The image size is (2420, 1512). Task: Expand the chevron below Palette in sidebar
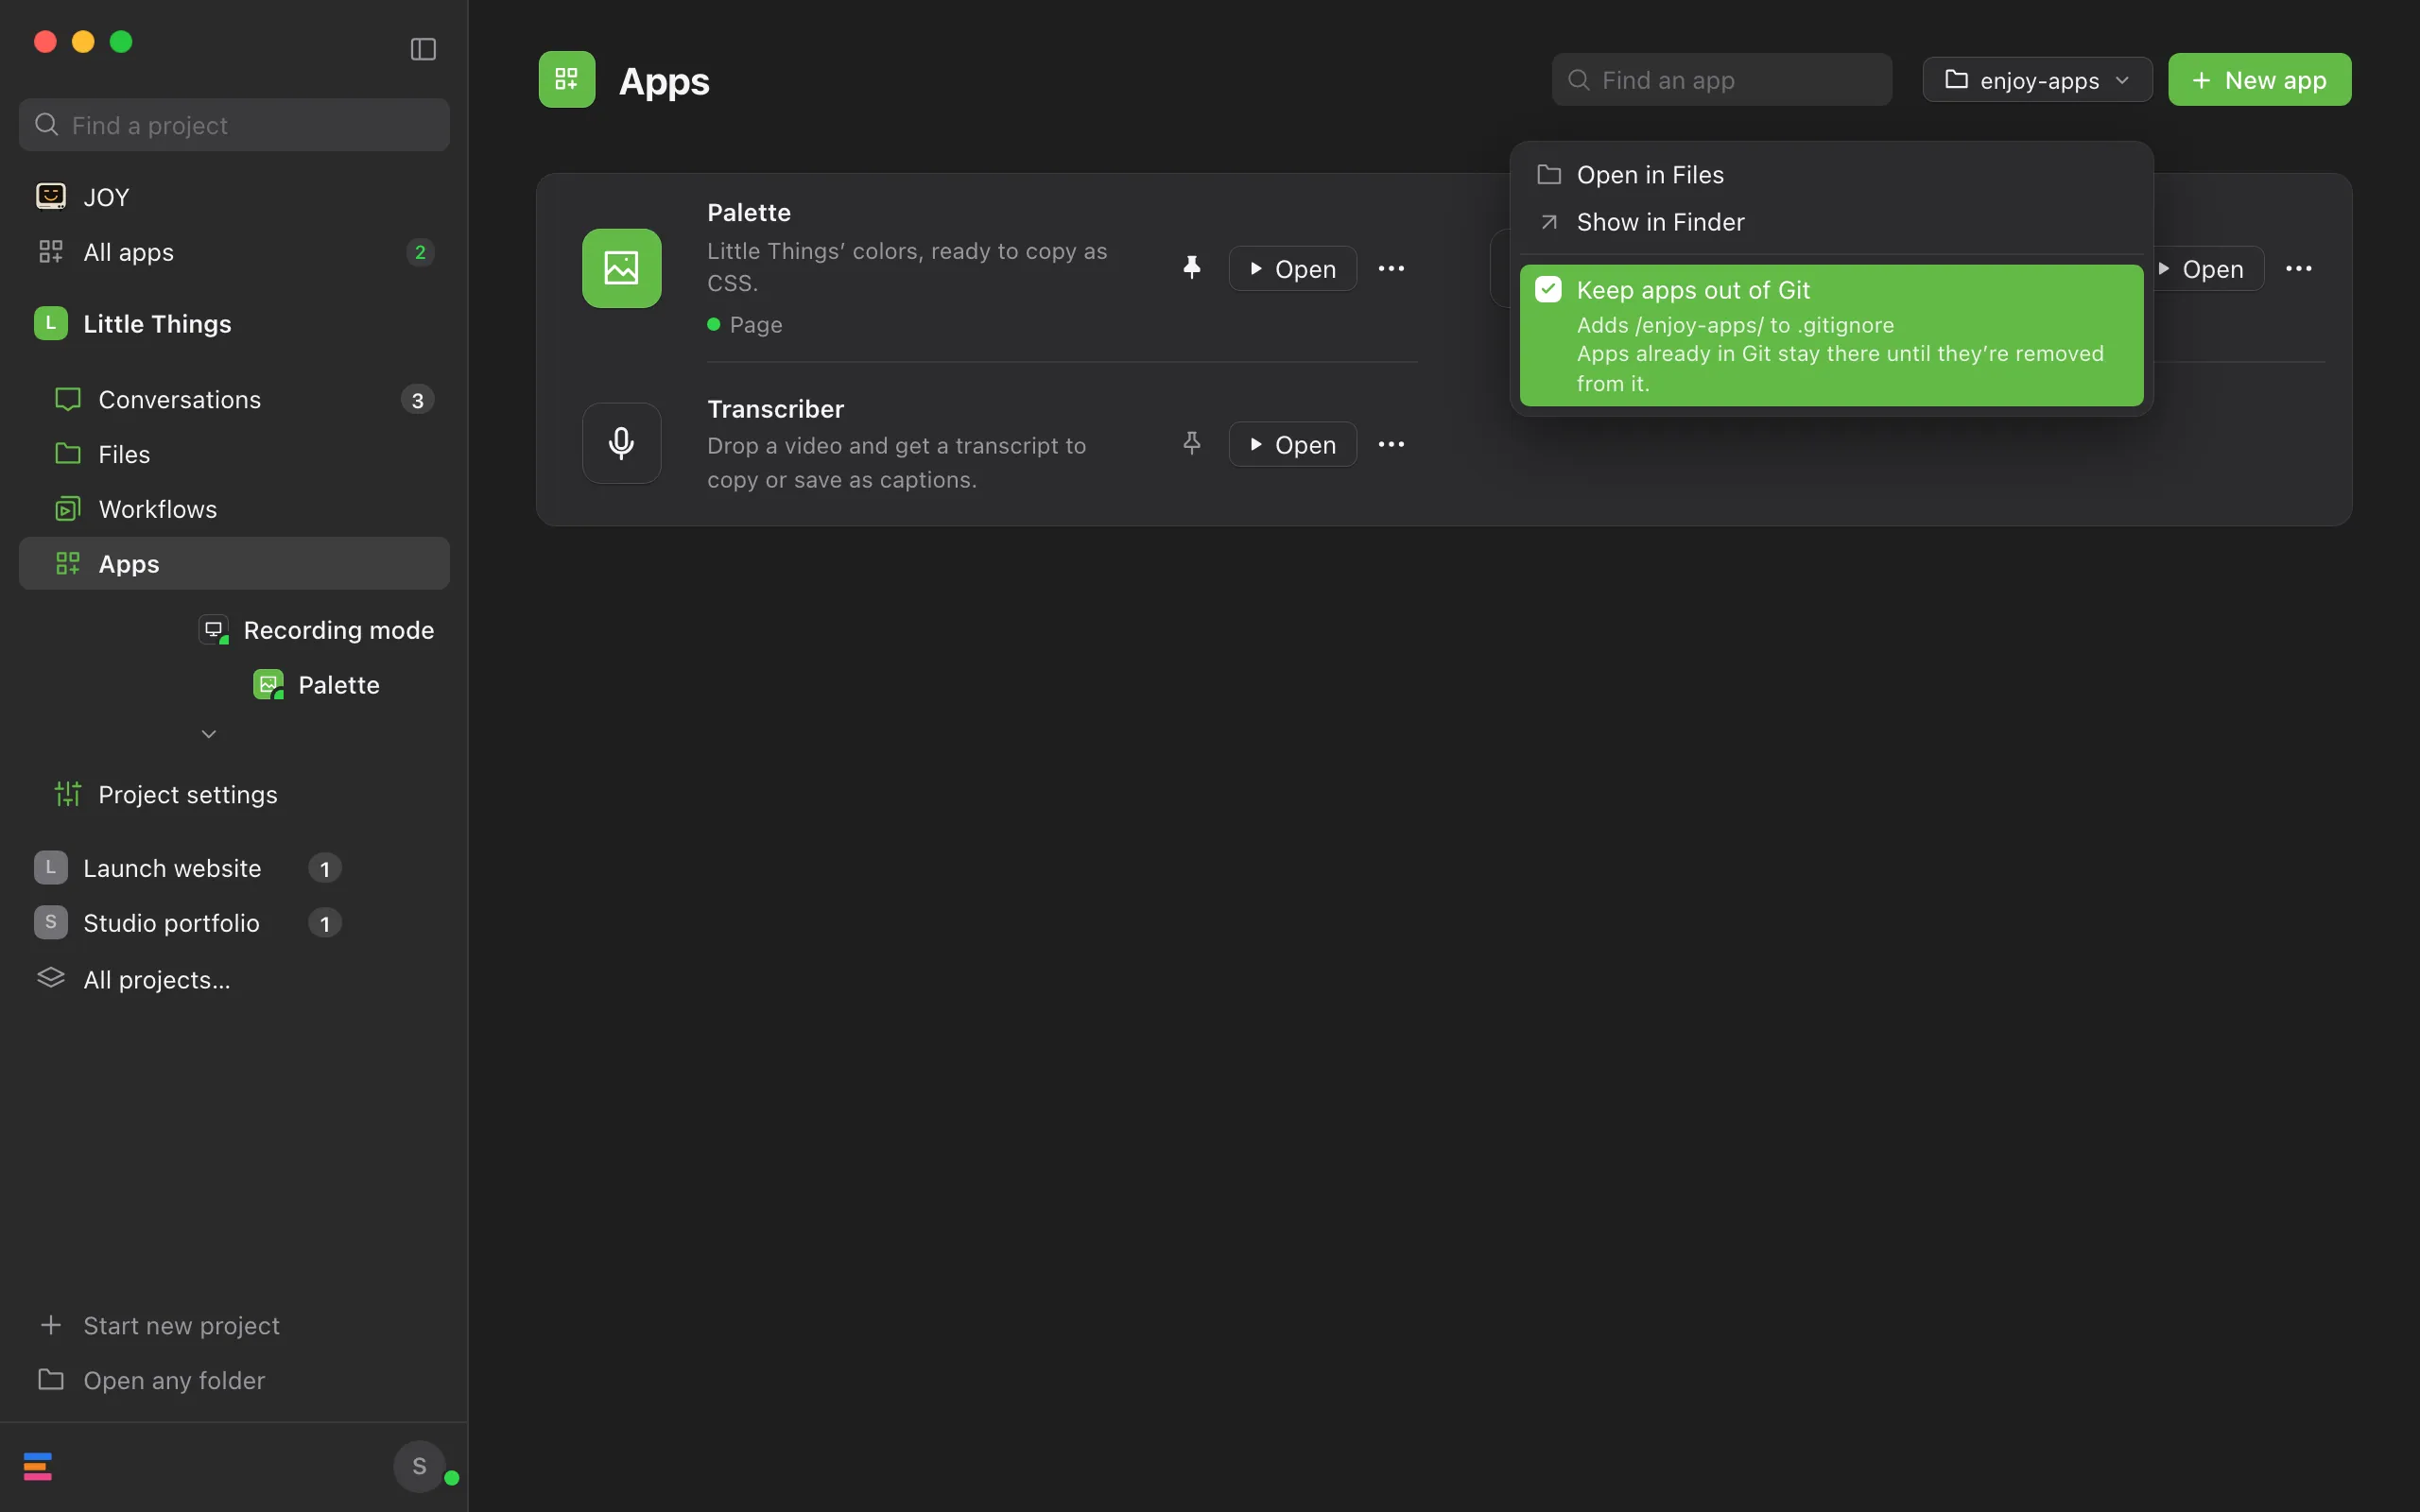[x=209, y=734]
